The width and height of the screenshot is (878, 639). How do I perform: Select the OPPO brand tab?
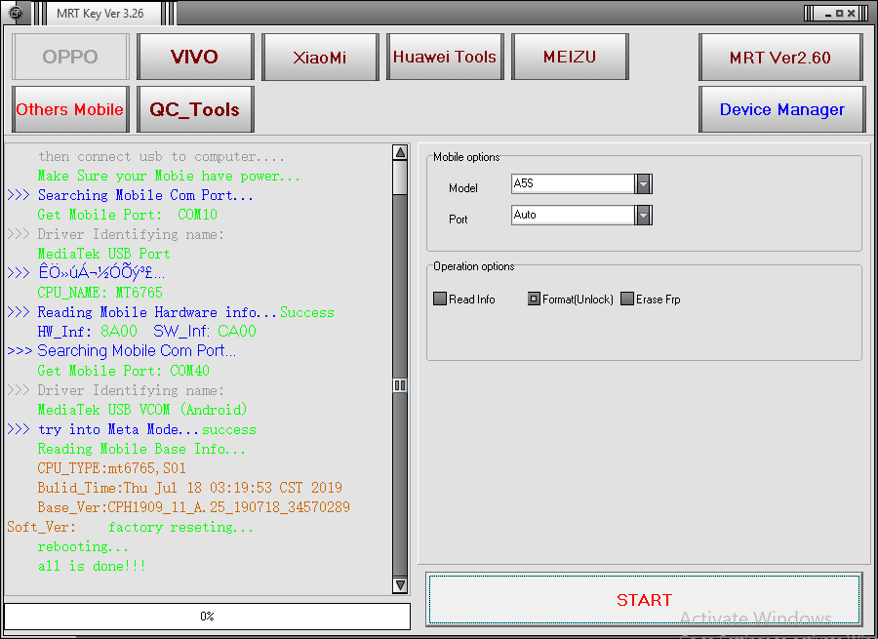click(70, 57)
